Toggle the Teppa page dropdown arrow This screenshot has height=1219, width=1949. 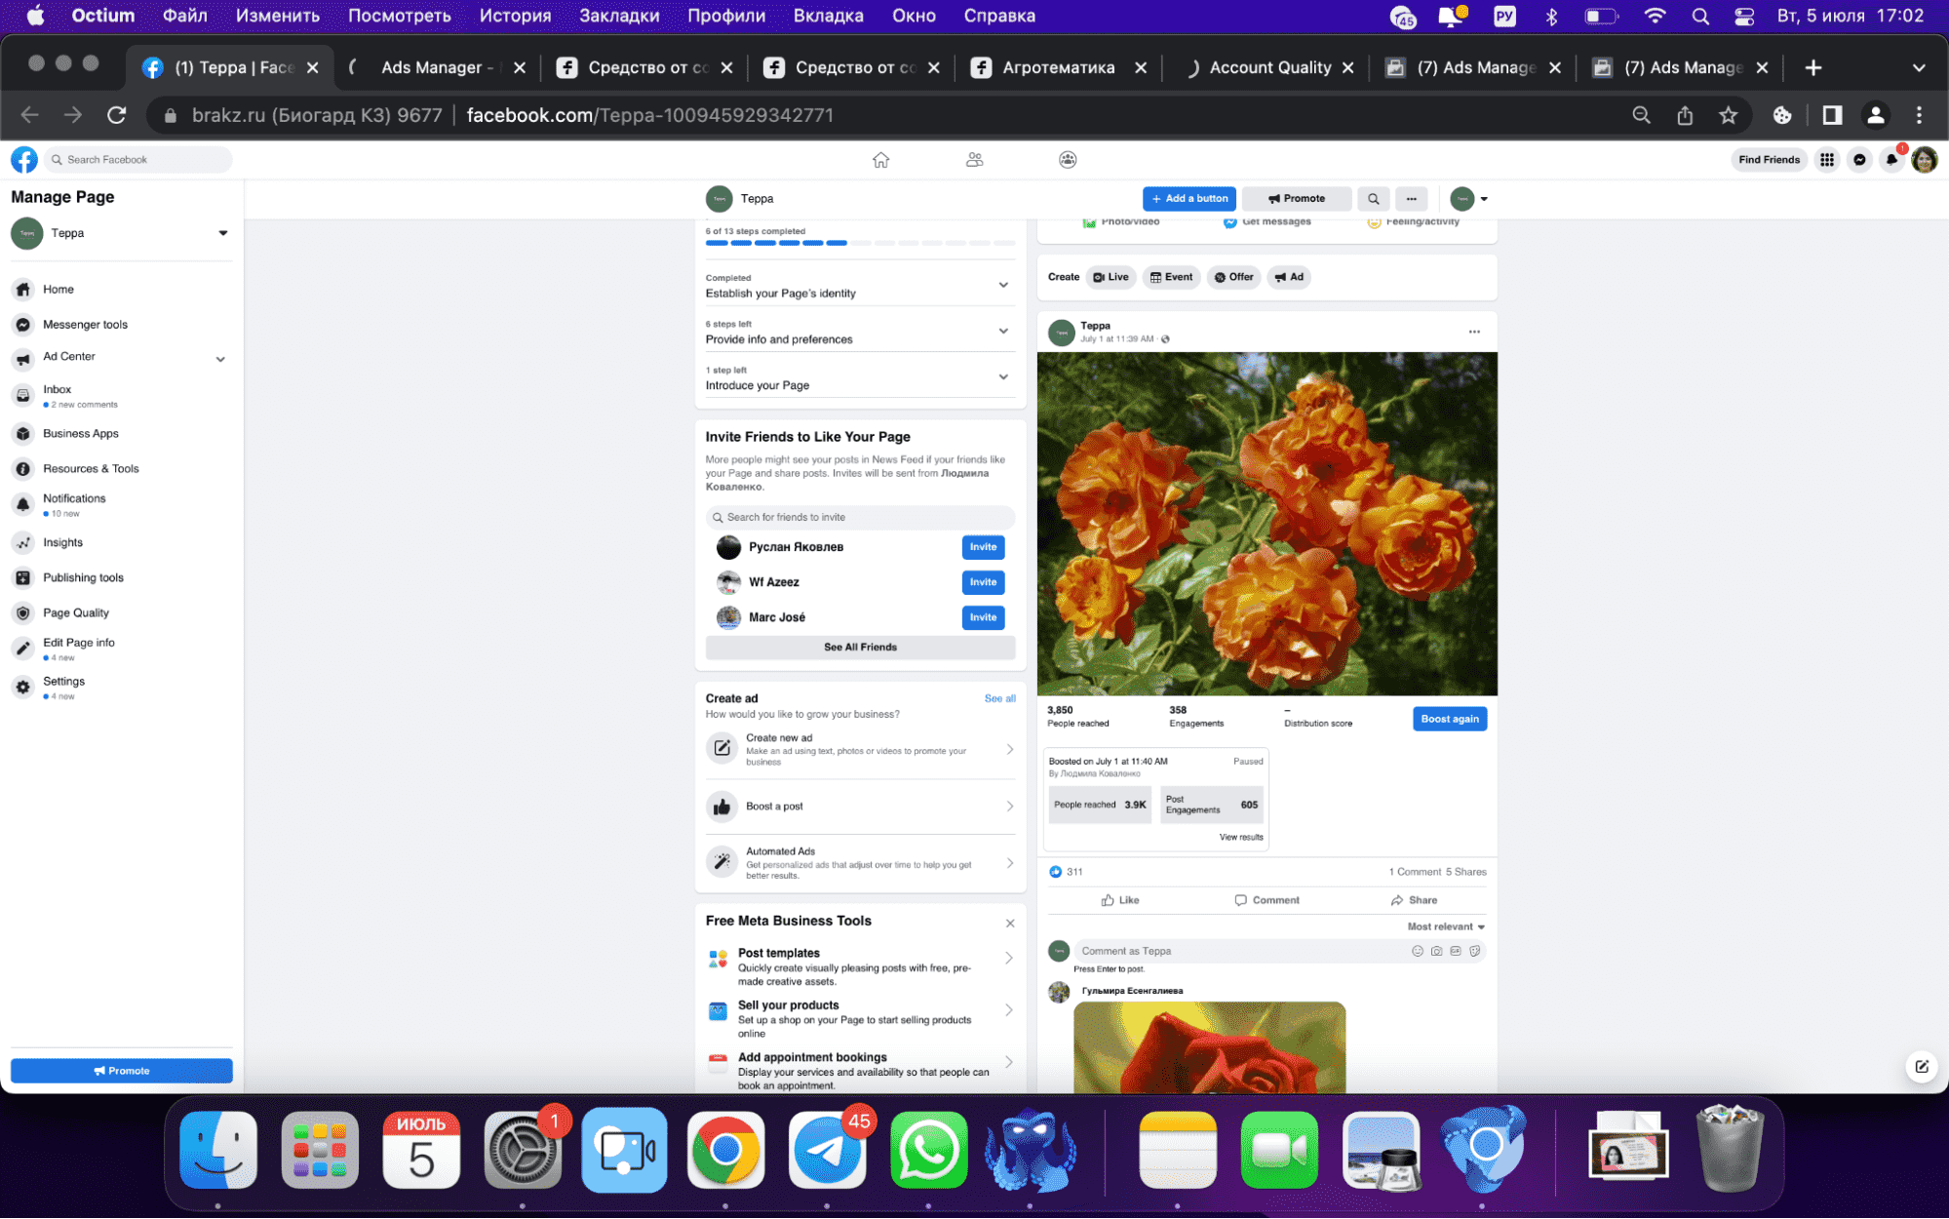[x=220, y=233]
